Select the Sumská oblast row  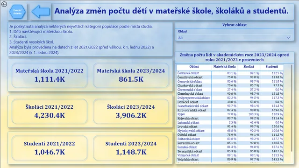(x=230, y=147)
